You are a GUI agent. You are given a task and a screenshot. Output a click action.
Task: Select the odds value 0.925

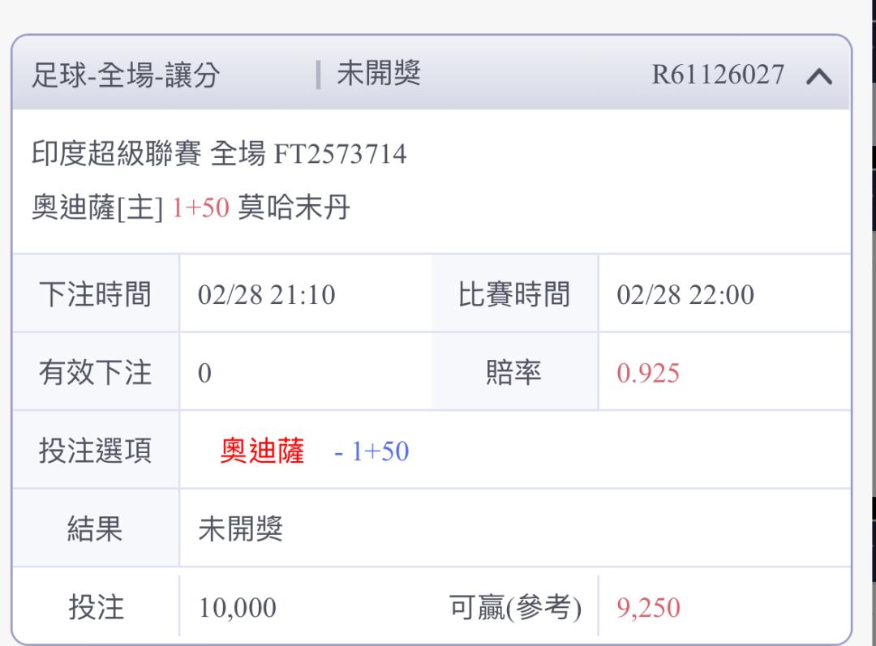pyautogui.click(x=648, y=373)
